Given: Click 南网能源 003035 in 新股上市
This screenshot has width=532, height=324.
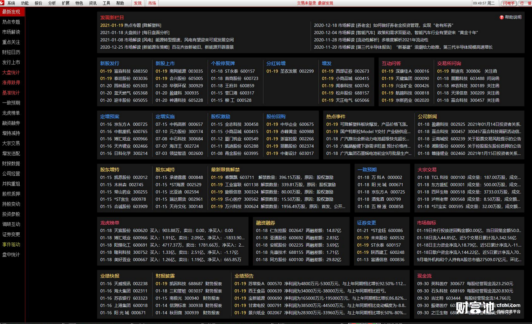Looking at the screenshot, I should click(x=179, y=71).
